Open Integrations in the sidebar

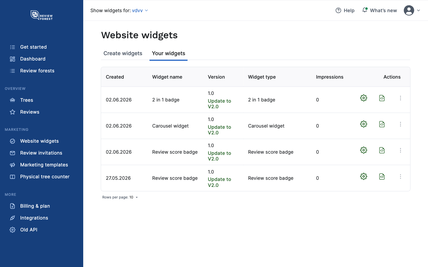(x=34, y=218)
